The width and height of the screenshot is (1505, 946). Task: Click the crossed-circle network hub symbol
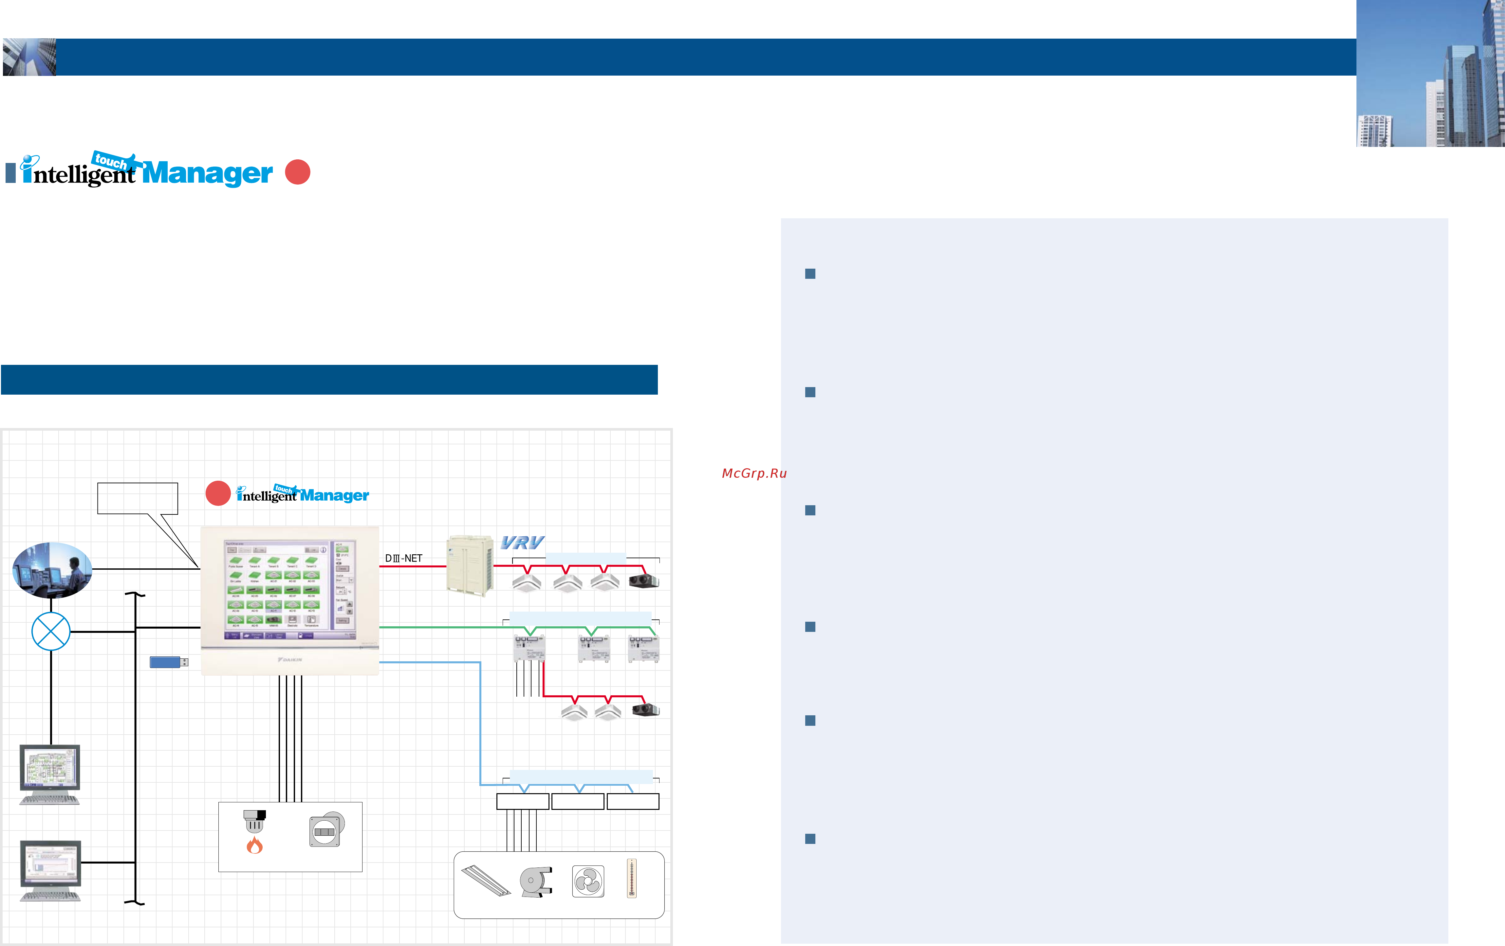51,631
